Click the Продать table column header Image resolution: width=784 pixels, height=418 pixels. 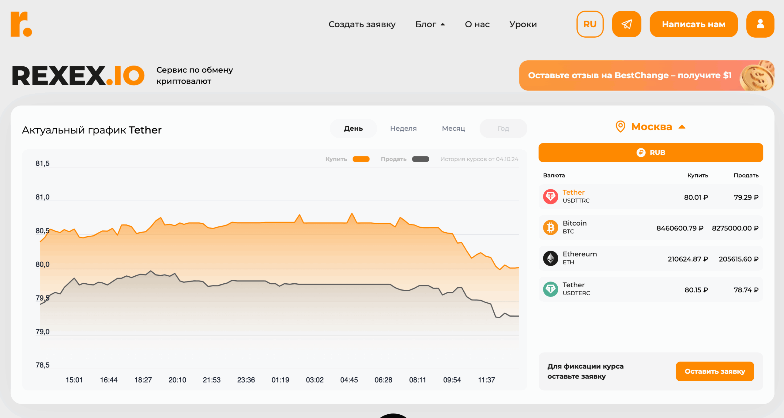[x=746, y=175]
